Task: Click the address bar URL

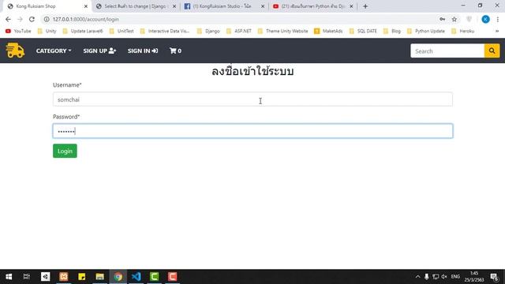Action: pyautogui.click(x=86, y=19)
